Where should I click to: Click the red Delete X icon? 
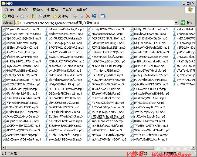click(88, 16)
